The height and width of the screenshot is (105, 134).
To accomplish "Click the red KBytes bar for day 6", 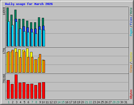I will tap(28, 91).
